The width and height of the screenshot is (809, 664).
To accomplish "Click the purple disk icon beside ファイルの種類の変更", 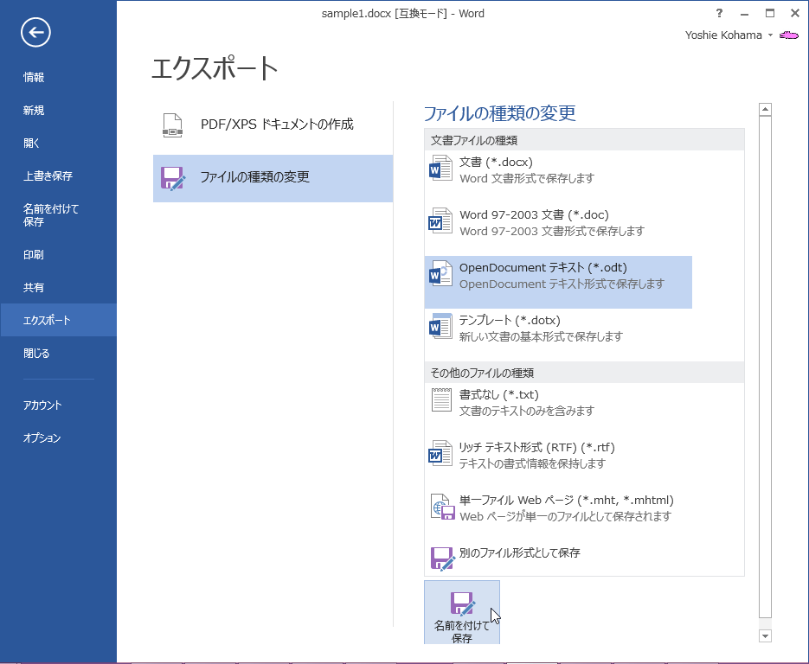I will (x=172, y=178).
